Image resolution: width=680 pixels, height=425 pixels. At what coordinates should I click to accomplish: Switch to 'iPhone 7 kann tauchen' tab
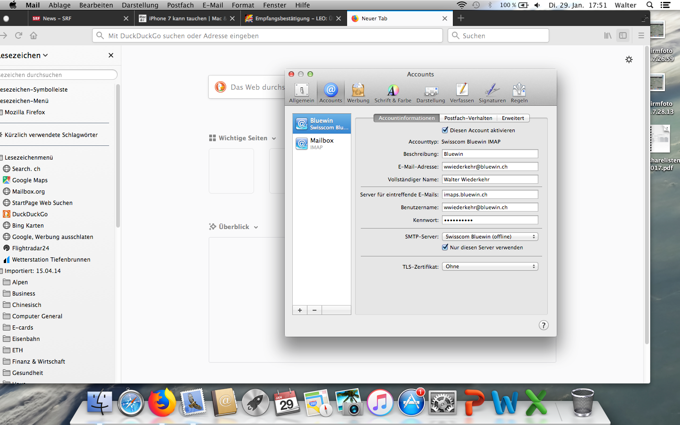pyautogui.click(x=187, y=18)
